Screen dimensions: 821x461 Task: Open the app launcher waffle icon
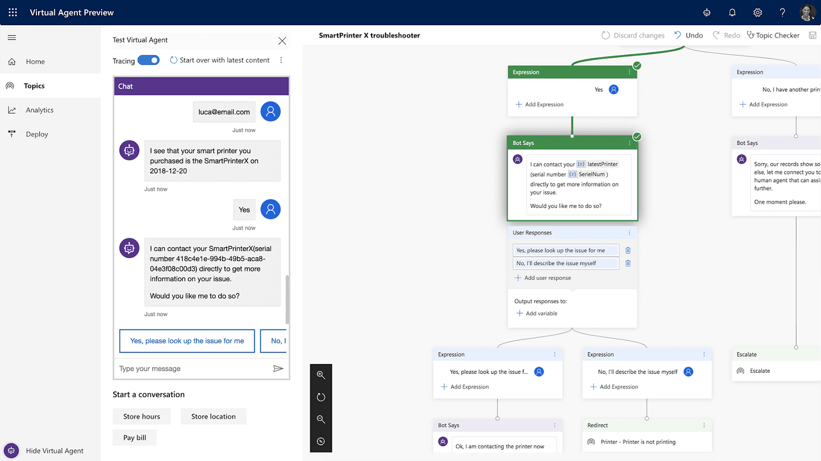pyautogui.click(x=13, y=12)
